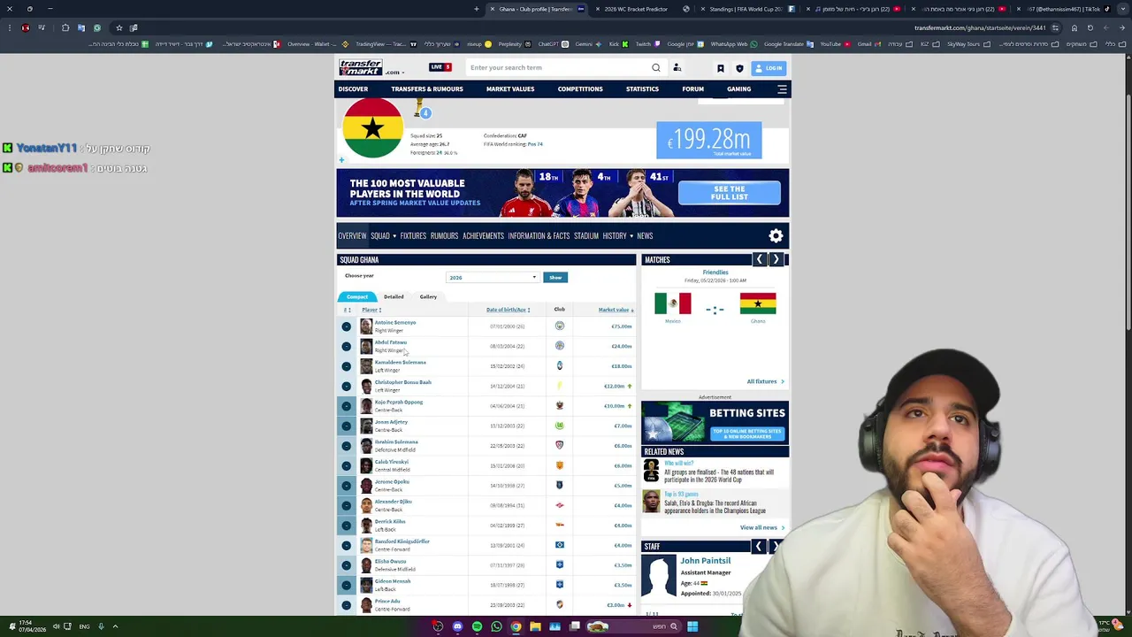Click the Ghana crest flag emblem
Image resolution: width=1132 pixels, height=637 pixels.
tap(372, 128)
